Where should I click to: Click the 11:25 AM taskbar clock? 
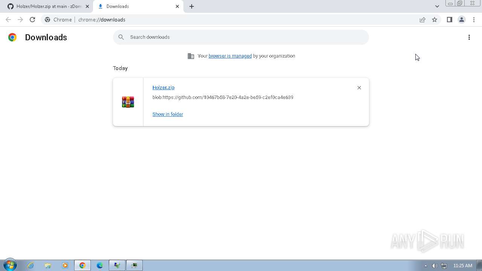[x=462, y=266]
